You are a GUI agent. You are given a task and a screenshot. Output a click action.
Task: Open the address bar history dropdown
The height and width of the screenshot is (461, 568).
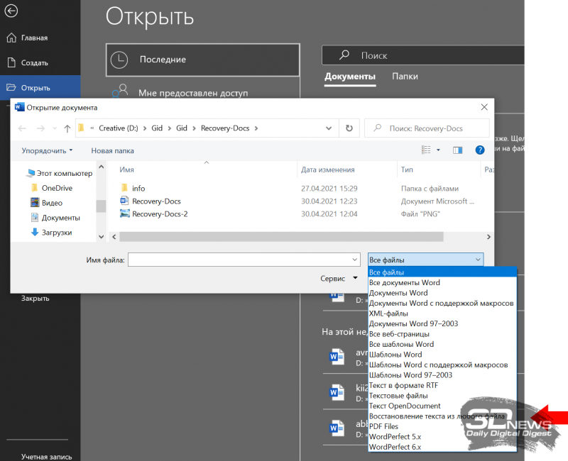pyautogui.click(x=329, y=128)
